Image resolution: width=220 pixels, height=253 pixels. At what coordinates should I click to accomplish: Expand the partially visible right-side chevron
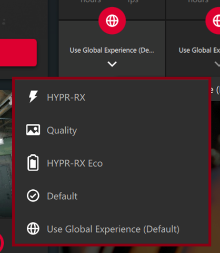217,64
